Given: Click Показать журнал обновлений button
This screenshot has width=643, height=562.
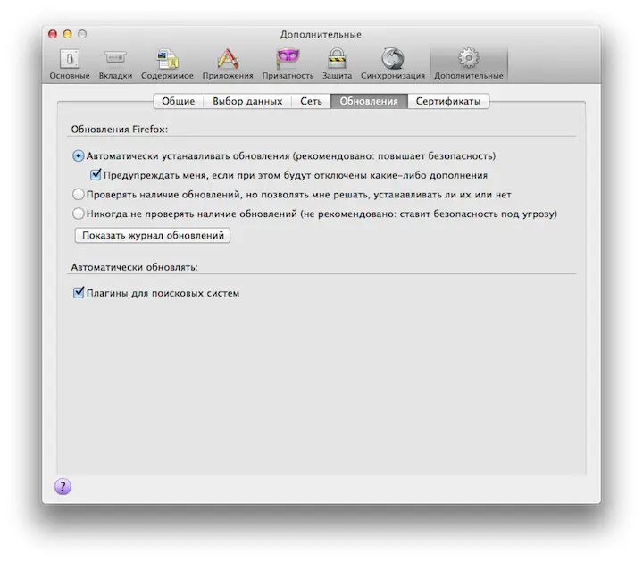Looking at the screenshot, I should (153, 236).
